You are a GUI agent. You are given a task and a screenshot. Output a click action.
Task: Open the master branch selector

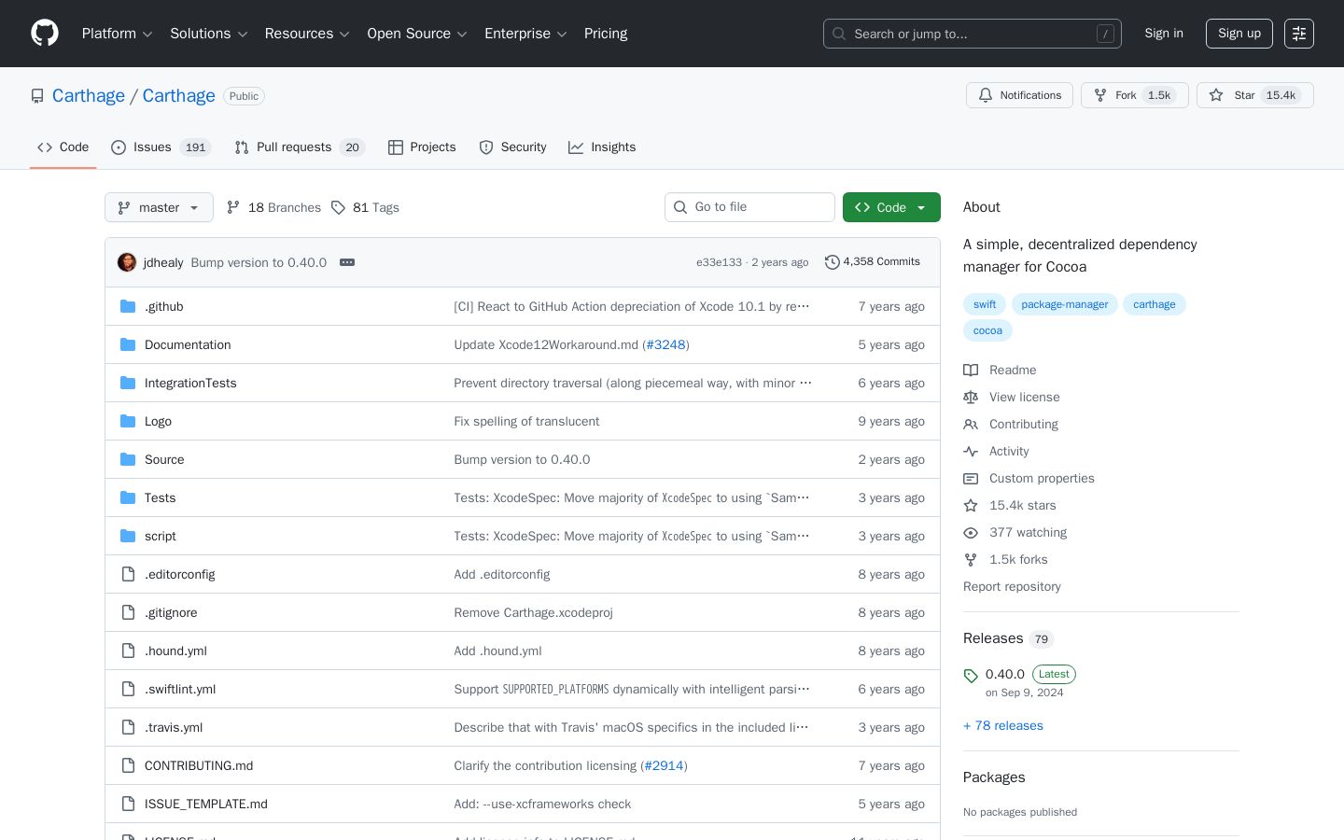pyautogui.click(x=159, y=207)
